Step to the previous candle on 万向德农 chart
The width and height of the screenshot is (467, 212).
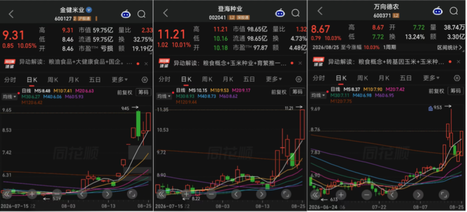[392, 195]
